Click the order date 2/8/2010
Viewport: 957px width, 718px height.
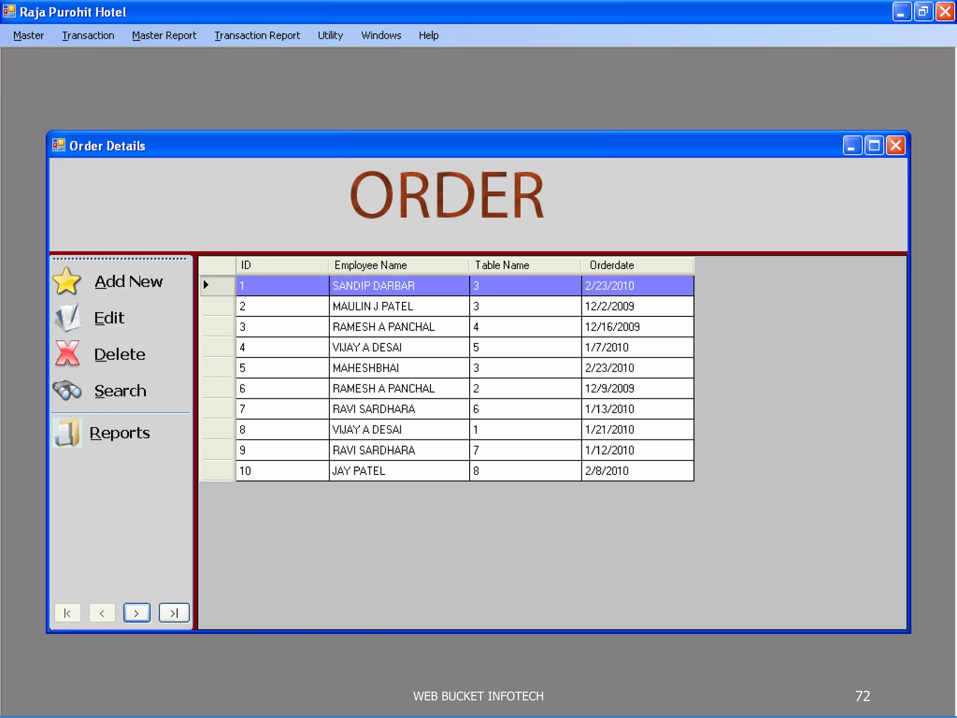[638, 471]
